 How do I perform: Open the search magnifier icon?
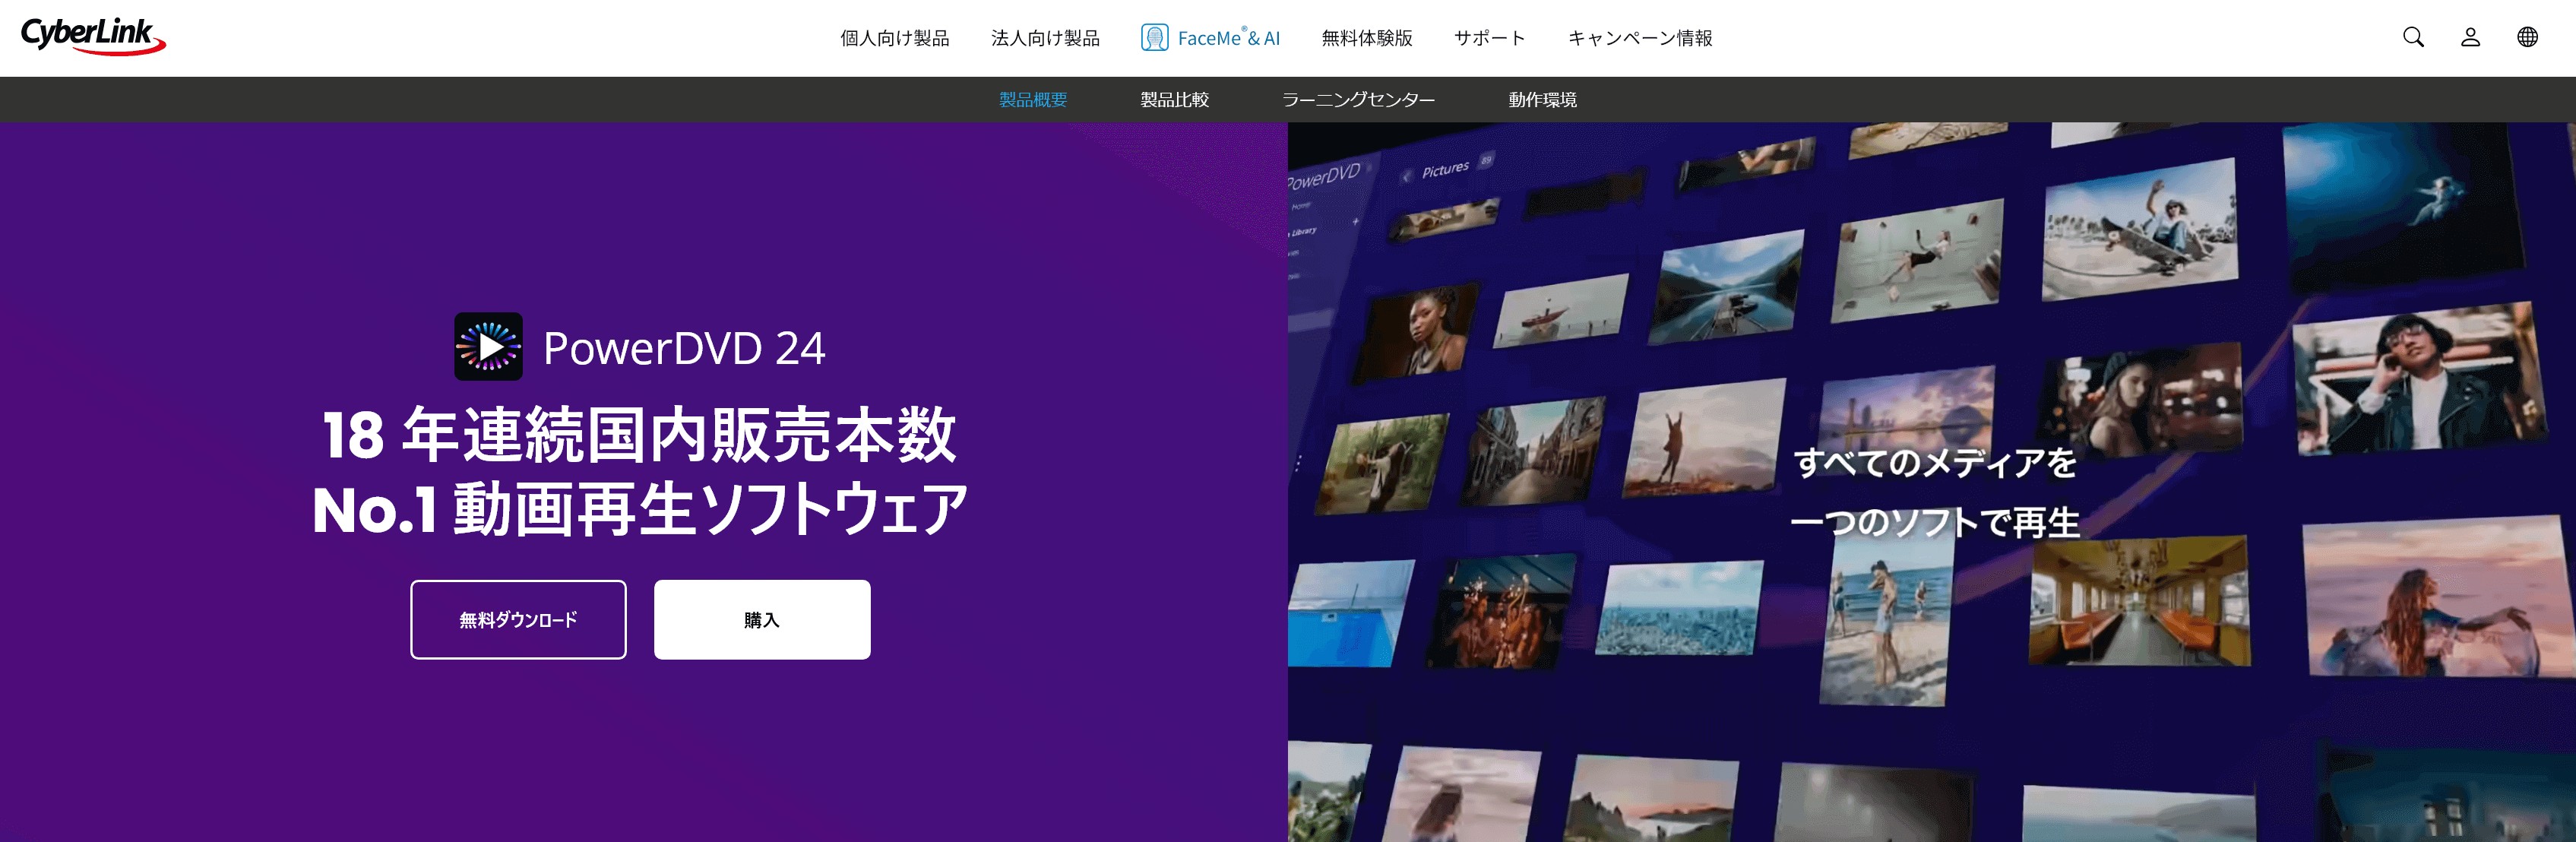pyautogui.click(x=2413, y=37)
